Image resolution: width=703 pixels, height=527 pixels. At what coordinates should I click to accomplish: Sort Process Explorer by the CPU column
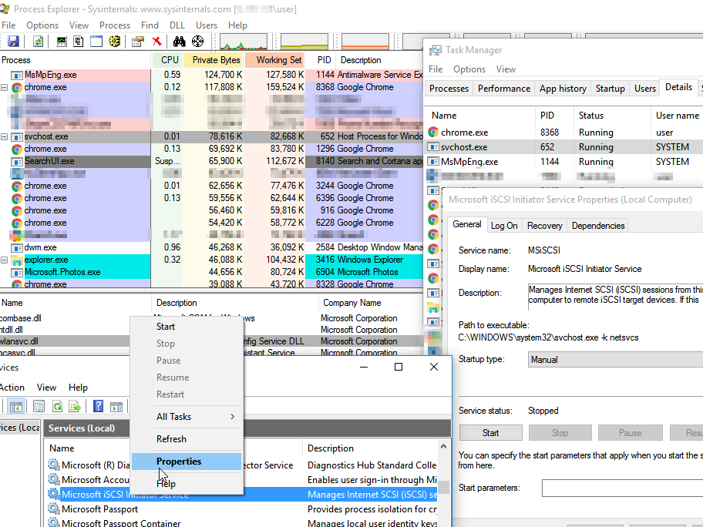169,60
